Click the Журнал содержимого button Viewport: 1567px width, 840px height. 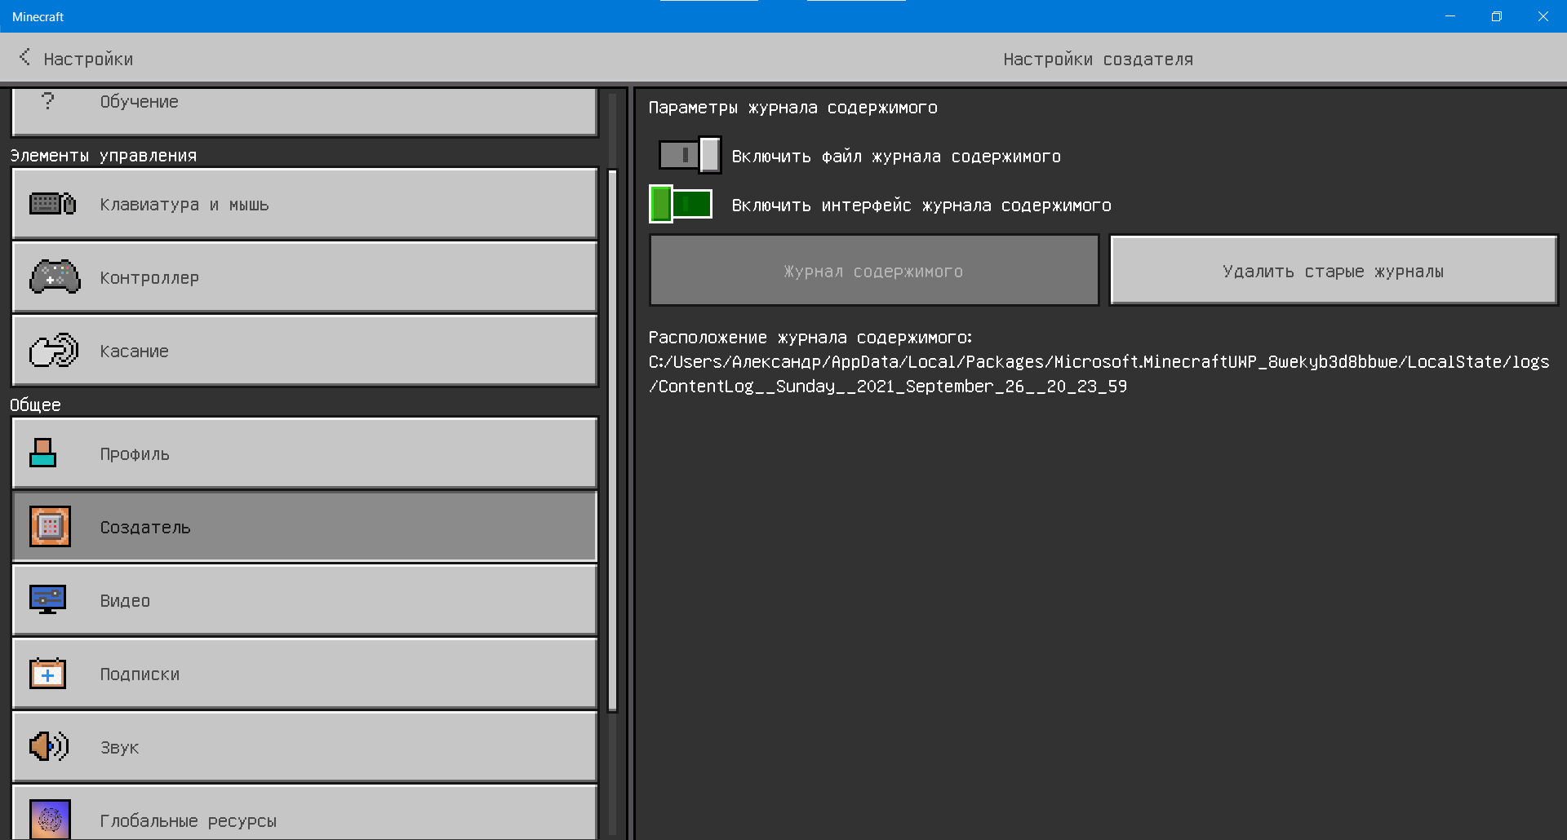coord(874,271)
